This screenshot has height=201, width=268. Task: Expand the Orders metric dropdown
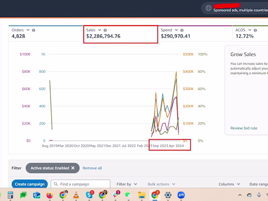pyautogui.click(x=28, y=30)
